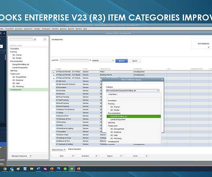Select Land/Lot Acquisition in category list
Image resolution: width=212 pixels, height=177 pixels.
point(118,119)
